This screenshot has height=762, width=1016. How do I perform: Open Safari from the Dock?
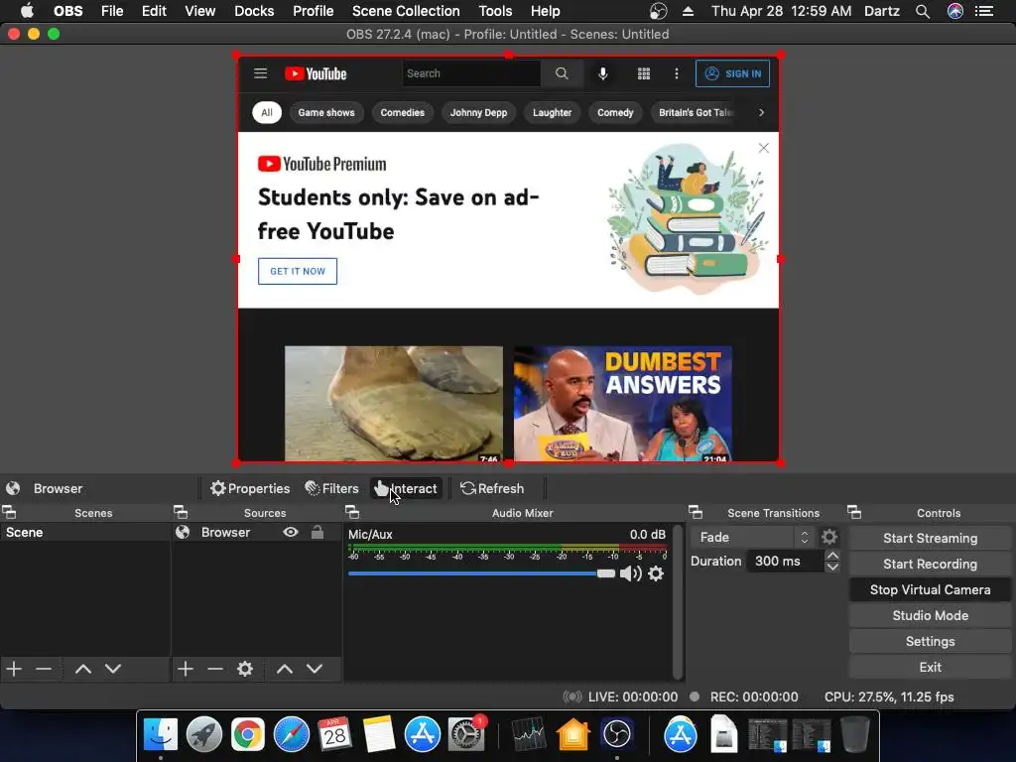(x=292, y=735)
